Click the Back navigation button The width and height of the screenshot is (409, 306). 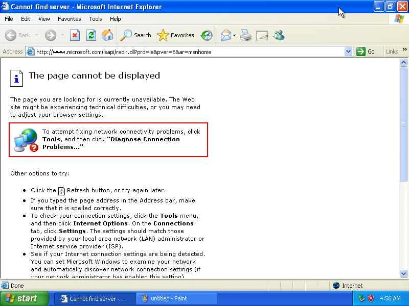pyautogui.click(x=17, y=35)
